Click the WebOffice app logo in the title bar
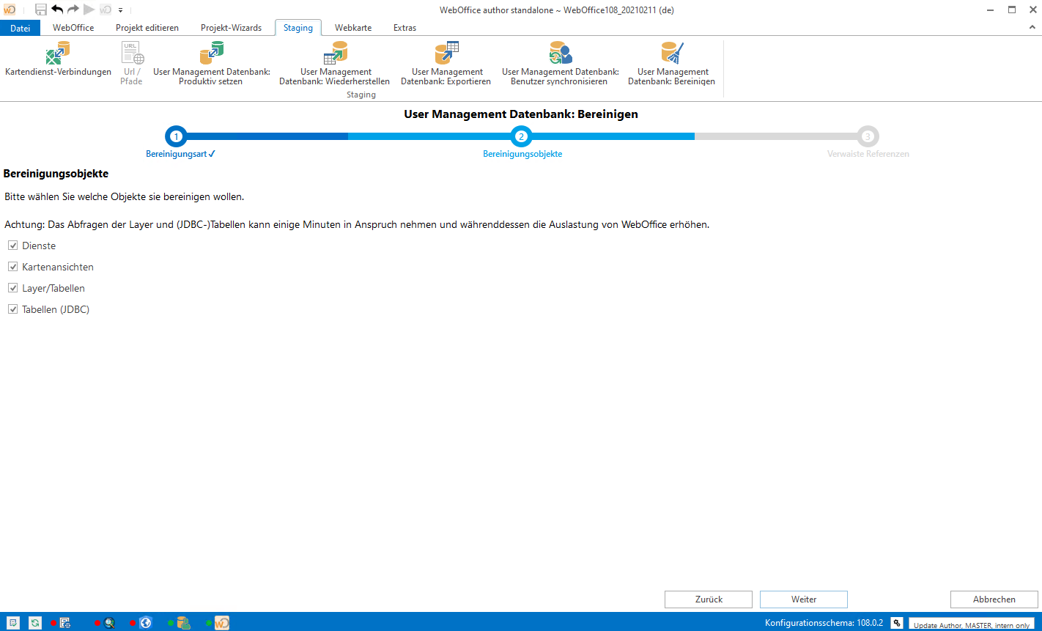Screen dimensions: 1042x631 tap(10, 10)
